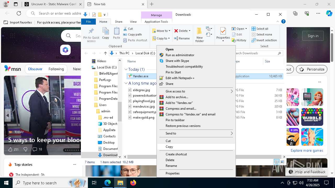Click the Task View taskbar icon

coord(94,183)
